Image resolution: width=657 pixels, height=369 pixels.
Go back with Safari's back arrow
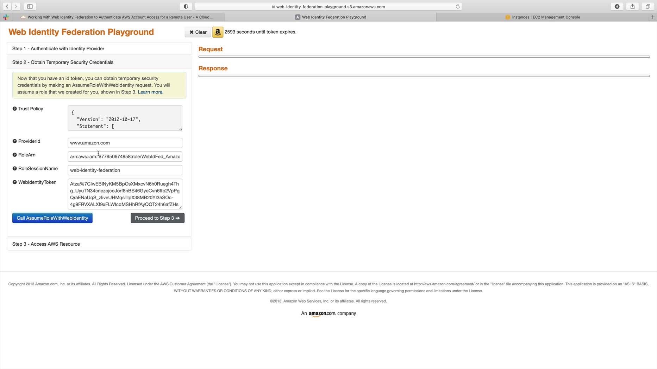pos(7,6)
